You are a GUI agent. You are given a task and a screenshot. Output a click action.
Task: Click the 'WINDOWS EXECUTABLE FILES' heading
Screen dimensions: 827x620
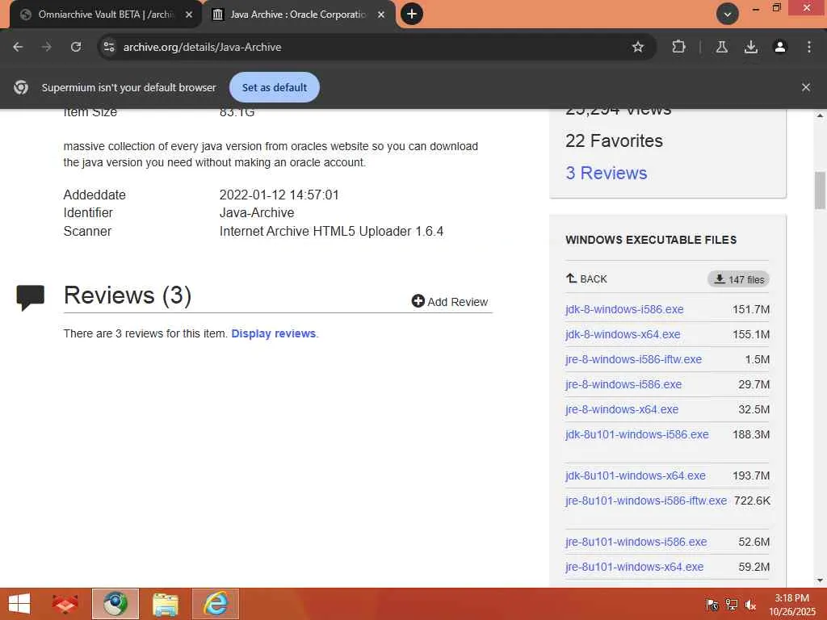click(651, 240)
